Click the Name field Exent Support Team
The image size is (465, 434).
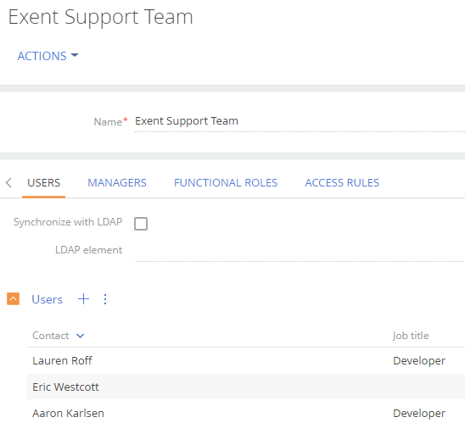pyautogui.click(x=300, y=121)
